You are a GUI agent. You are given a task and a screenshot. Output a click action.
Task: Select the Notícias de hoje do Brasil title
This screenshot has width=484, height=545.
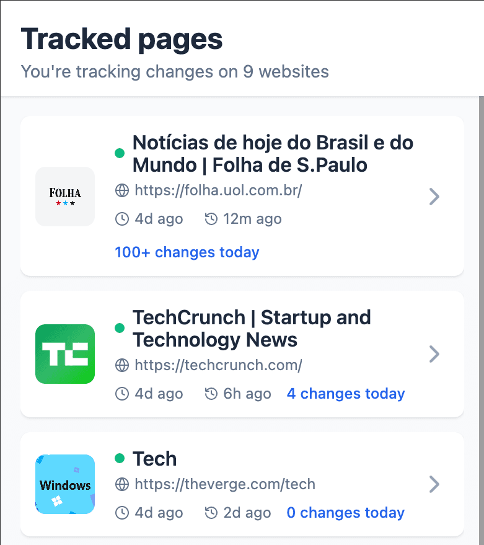click(273, 154)
